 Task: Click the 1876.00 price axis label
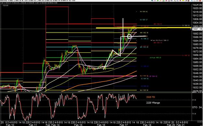197,48
